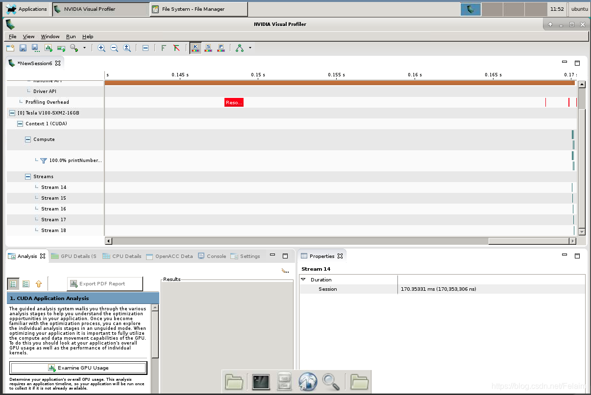The image size is (591, 395).
Task: Open the Window menu
Action: pyautogui.click(x=50, y=36)
